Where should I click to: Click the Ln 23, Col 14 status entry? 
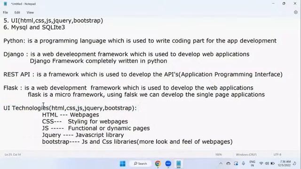[x=13, y=154]
